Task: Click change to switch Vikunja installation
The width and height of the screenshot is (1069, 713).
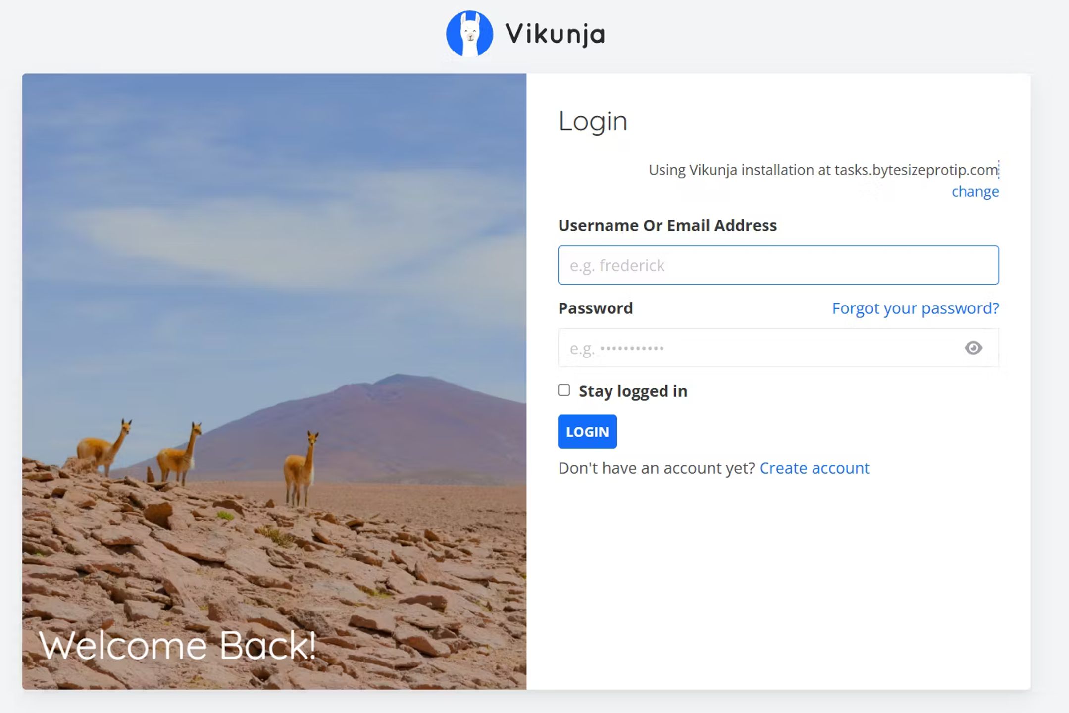Action: click(x=975, y=191)
